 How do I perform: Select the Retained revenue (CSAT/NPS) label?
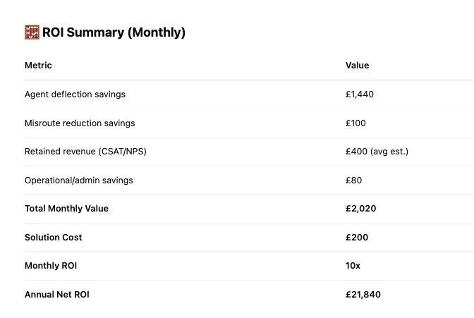click(85, 152)
